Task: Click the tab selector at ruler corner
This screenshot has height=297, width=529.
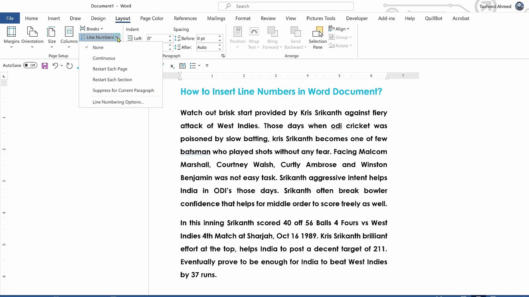Action: pos(4,76)
